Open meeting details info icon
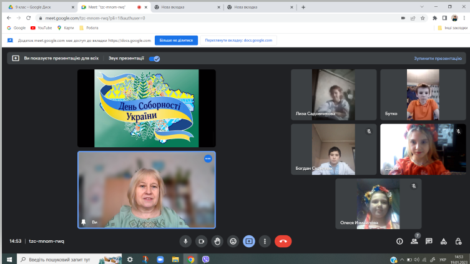 399,241
